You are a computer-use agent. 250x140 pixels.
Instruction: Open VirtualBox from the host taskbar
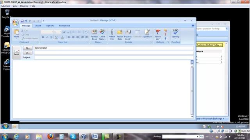[x=84, y=136]
